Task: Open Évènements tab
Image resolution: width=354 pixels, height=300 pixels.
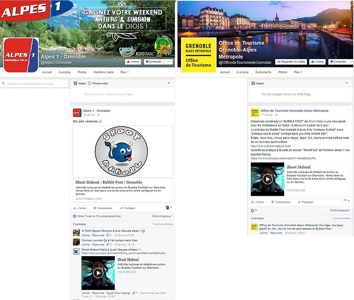Action: pos(263,72)
